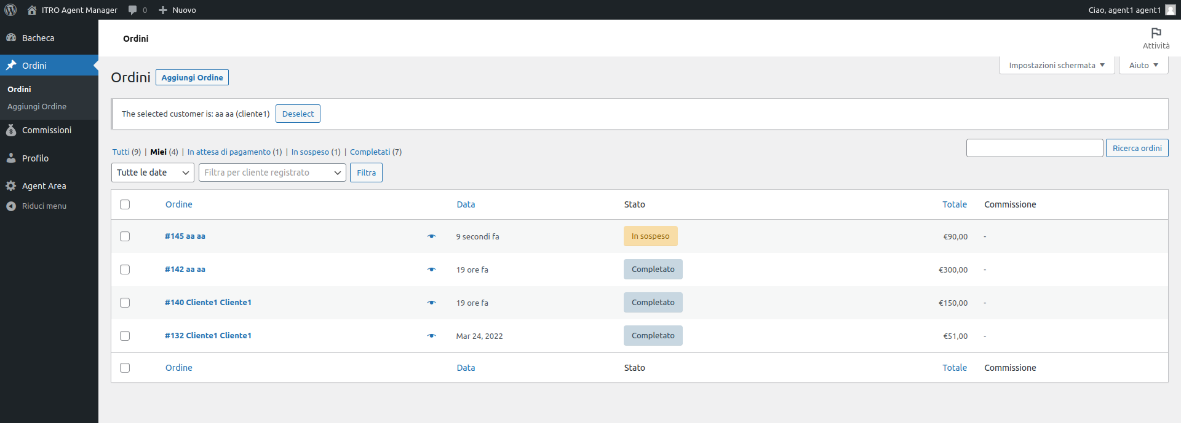Check the box for order #145
Viewport: 1181px width, 423px height.
[125, 236]
